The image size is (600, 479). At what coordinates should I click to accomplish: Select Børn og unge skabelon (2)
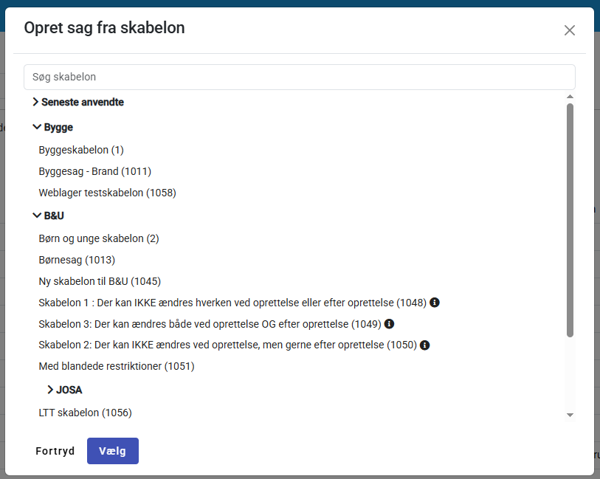[99, 238]
